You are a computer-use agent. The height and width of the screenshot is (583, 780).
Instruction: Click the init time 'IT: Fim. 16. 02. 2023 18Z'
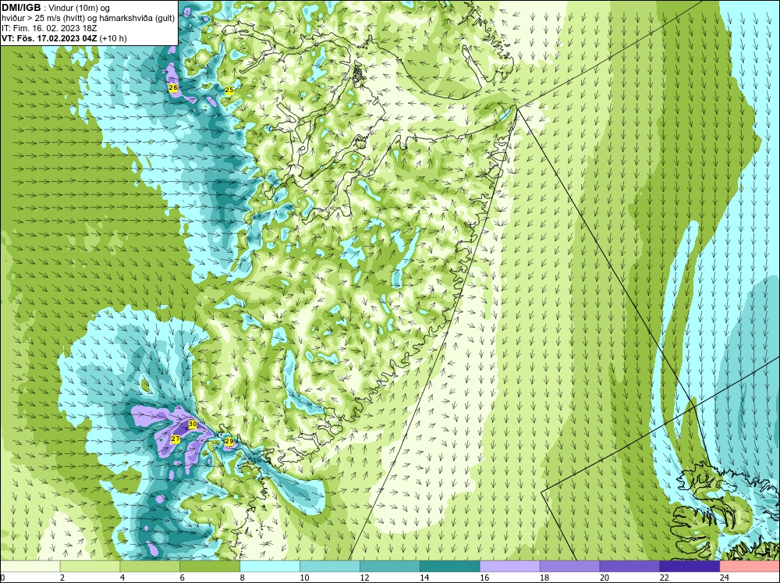pos(49,28)
